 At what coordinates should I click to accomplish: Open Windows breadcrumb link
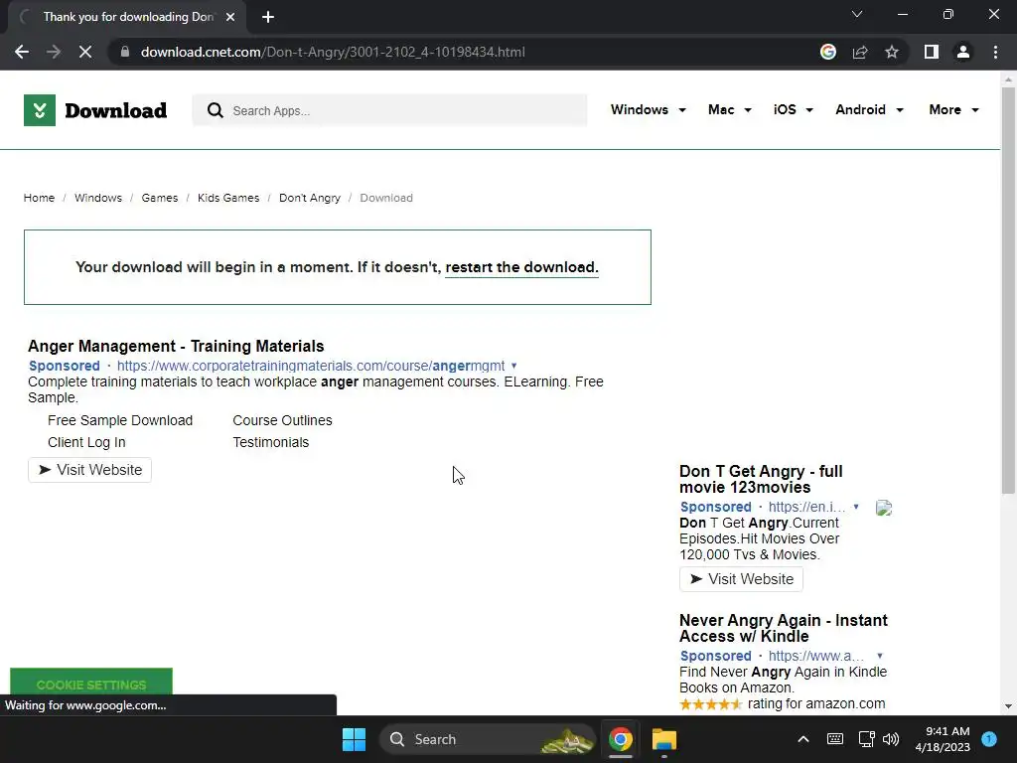point(98,198)
